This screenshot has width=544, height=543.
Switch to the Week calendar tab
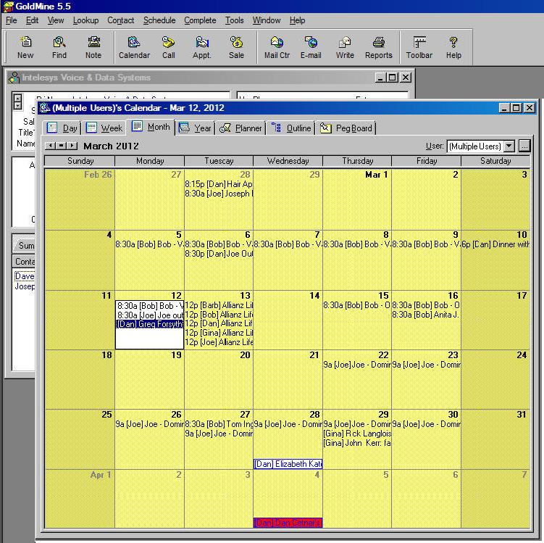tap(104, 128)
